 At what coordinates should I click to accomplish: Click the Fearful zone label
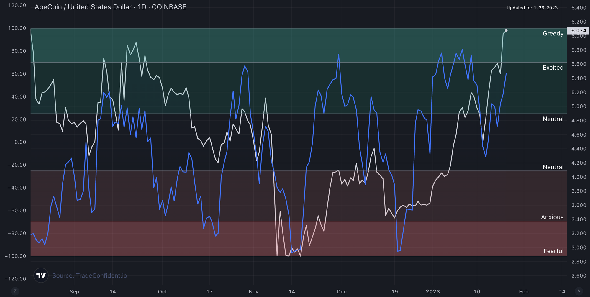pos(553,251)
